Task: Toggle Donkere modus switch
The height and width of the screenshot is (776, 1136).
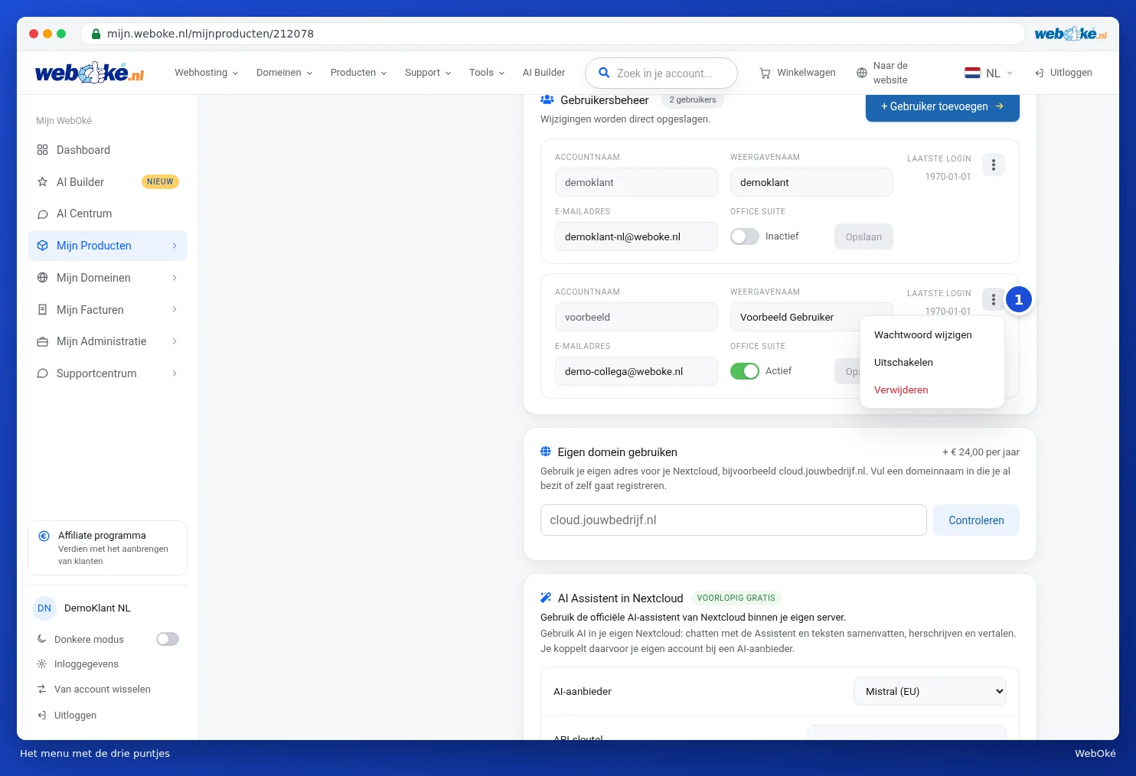Action: [168, 639]
